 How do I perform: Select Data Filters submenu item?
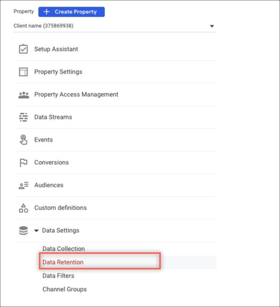tap(58, 276)
